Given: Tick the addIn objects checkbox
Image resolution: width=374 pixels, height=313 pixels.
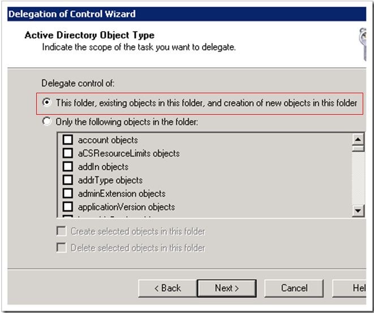Looking at the screenshot, I should tap(68, 167).
